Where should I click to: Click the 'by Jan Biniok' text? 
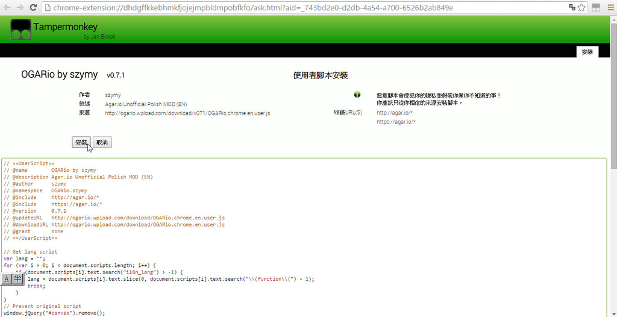point(99,37)
